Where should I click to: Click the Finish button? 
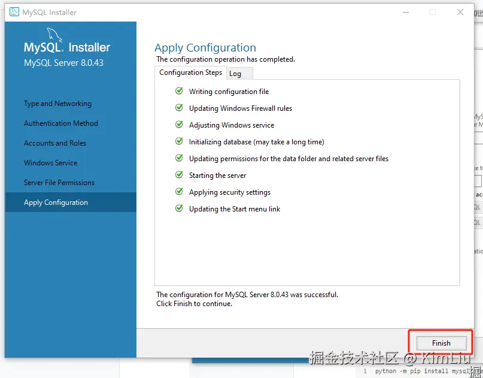pyautogui.click(x=441, y=343)
